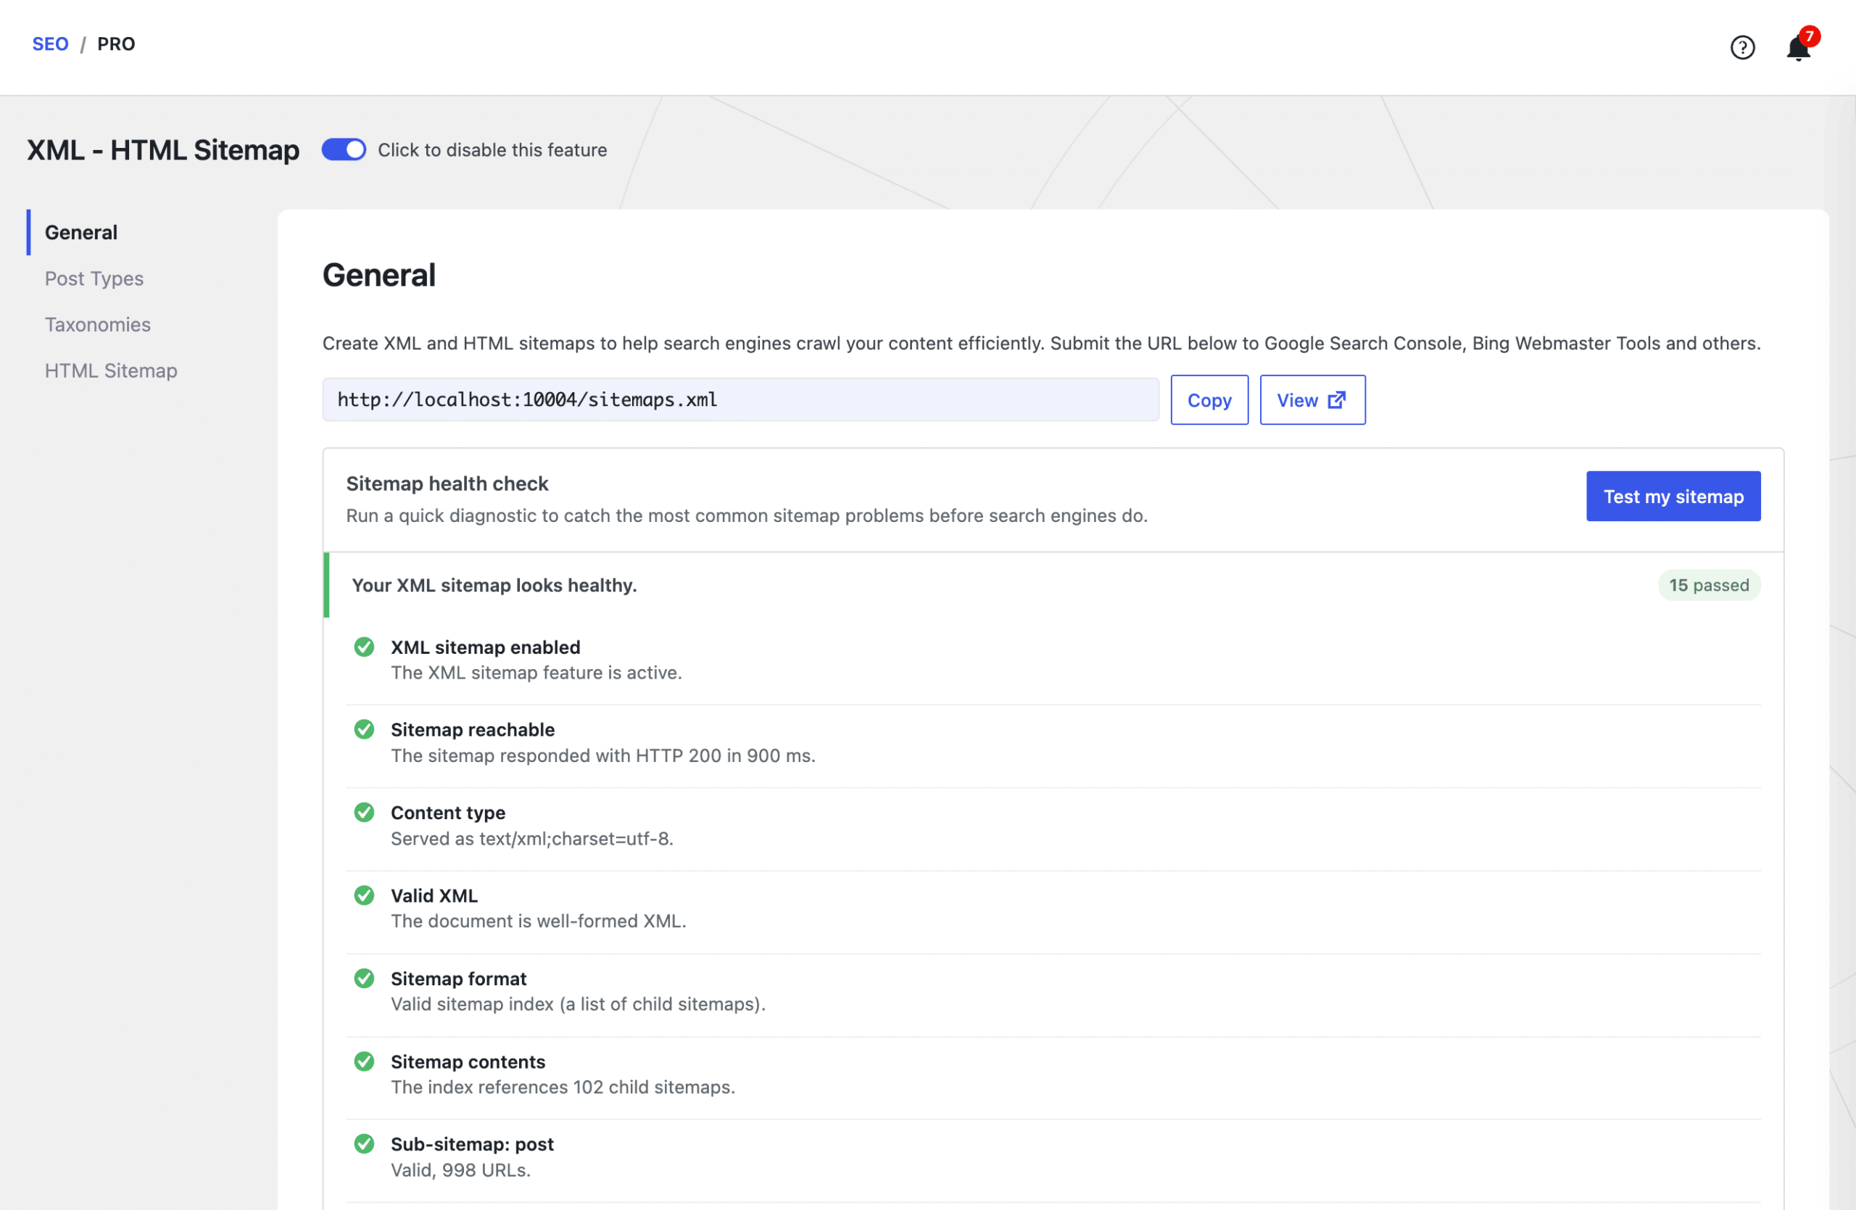Click the 15 passed badge
Screen dimensions: 1856x1210
[x=1709, y=586]
